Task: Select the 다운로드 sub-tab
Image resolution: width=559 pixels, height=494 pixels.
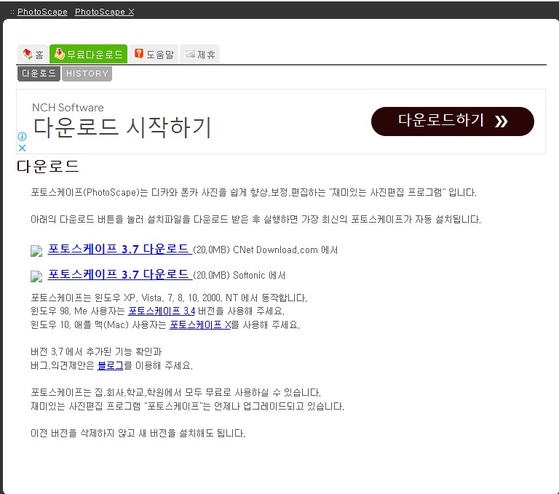Action: [39, 73]
